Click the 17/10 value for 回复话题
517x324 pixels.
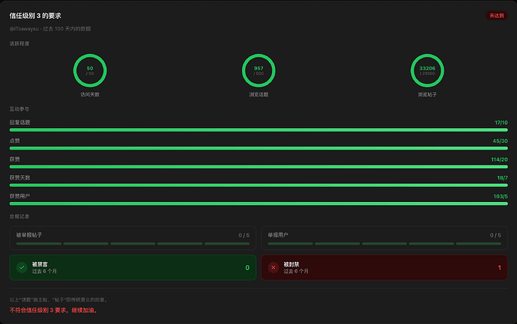(501, 123)
